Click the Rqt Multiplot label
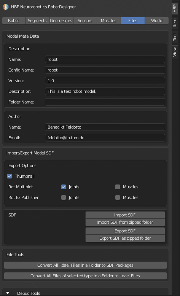The width and height of the screenshot is (180, 296). (21, 187)
